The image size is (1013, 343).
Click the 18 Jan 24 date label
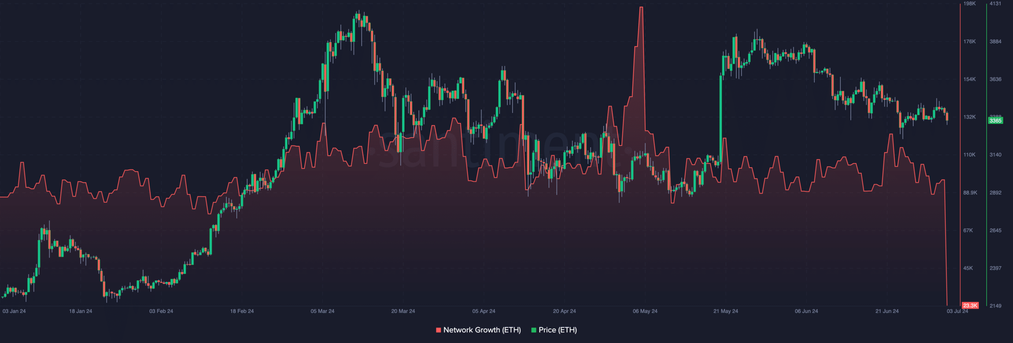pyautogui.click(x=81, y=311)
